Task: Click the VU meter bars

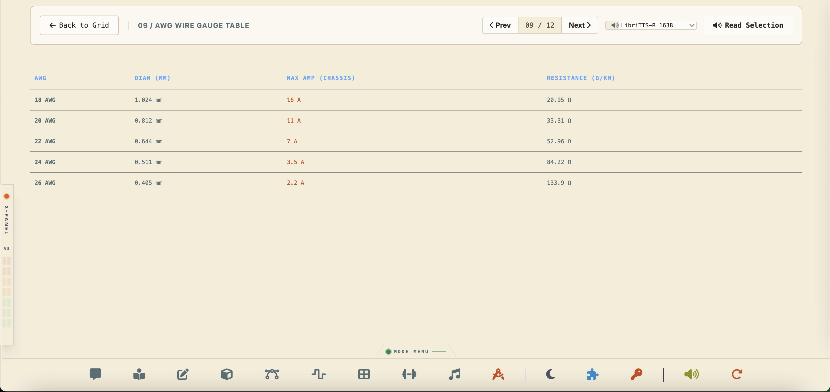Action: 7,292
